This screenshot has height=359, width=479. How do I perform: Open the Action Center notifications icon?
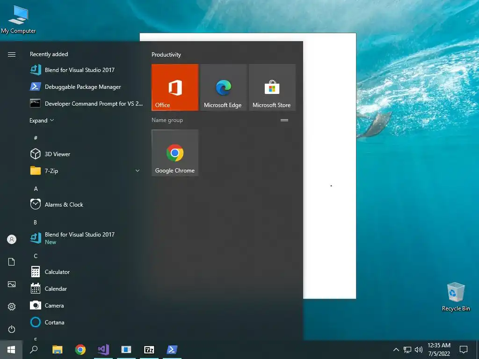(x=464, y=350)
